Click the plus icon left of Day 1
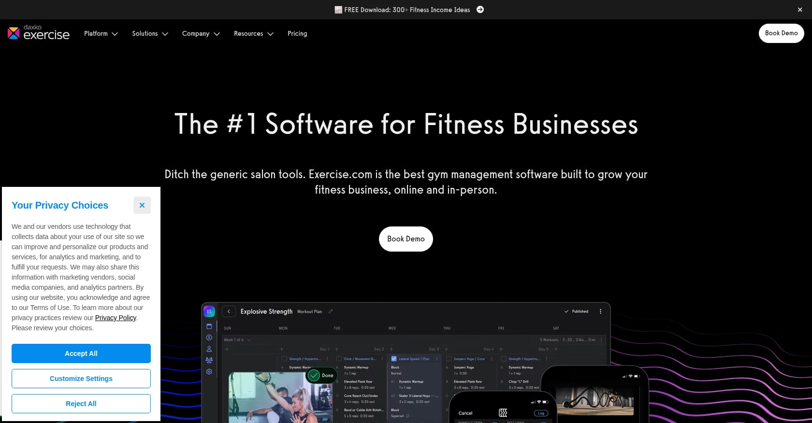This screenshot has width=812, height=423. pyautogui.click(x=282, y=349)
